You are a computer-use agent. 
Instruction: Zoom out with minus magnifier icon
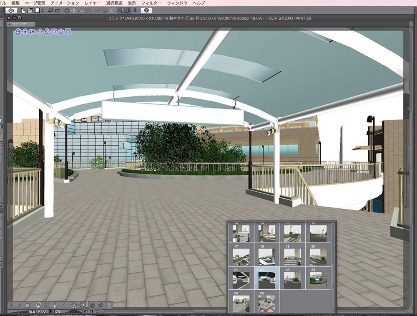[39, 311]
